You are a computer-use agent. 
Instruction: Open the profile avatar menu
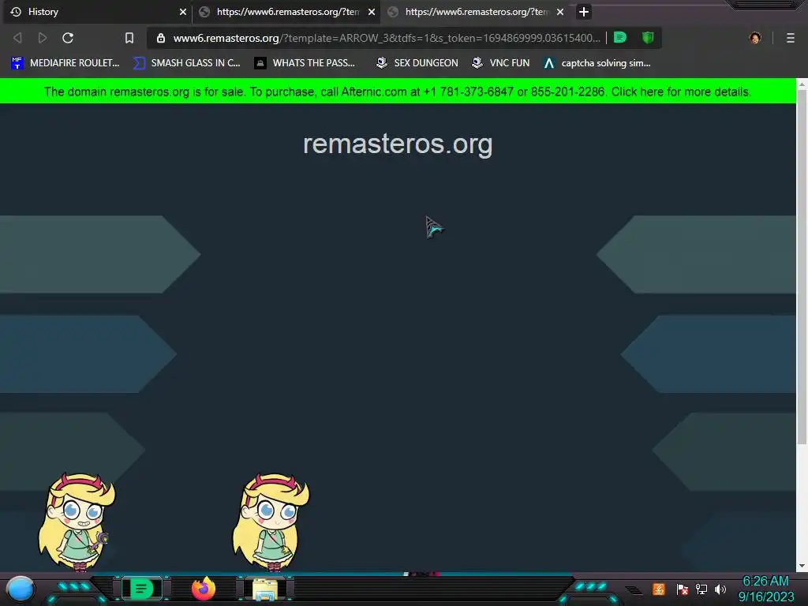[x=755, y=38]
